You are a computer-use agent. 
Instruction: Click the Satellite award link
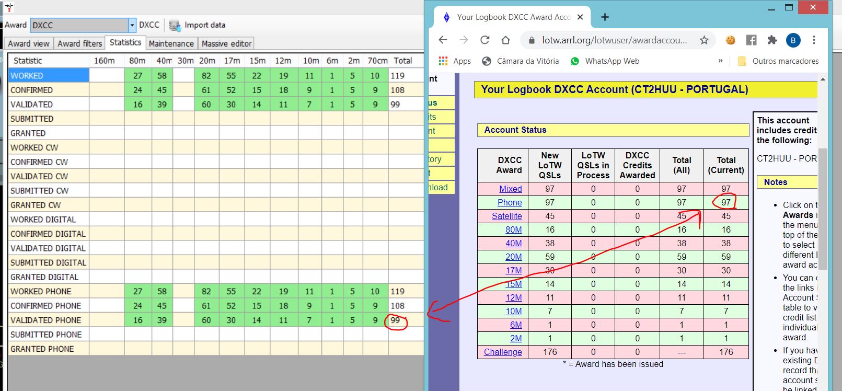point(507,216)
